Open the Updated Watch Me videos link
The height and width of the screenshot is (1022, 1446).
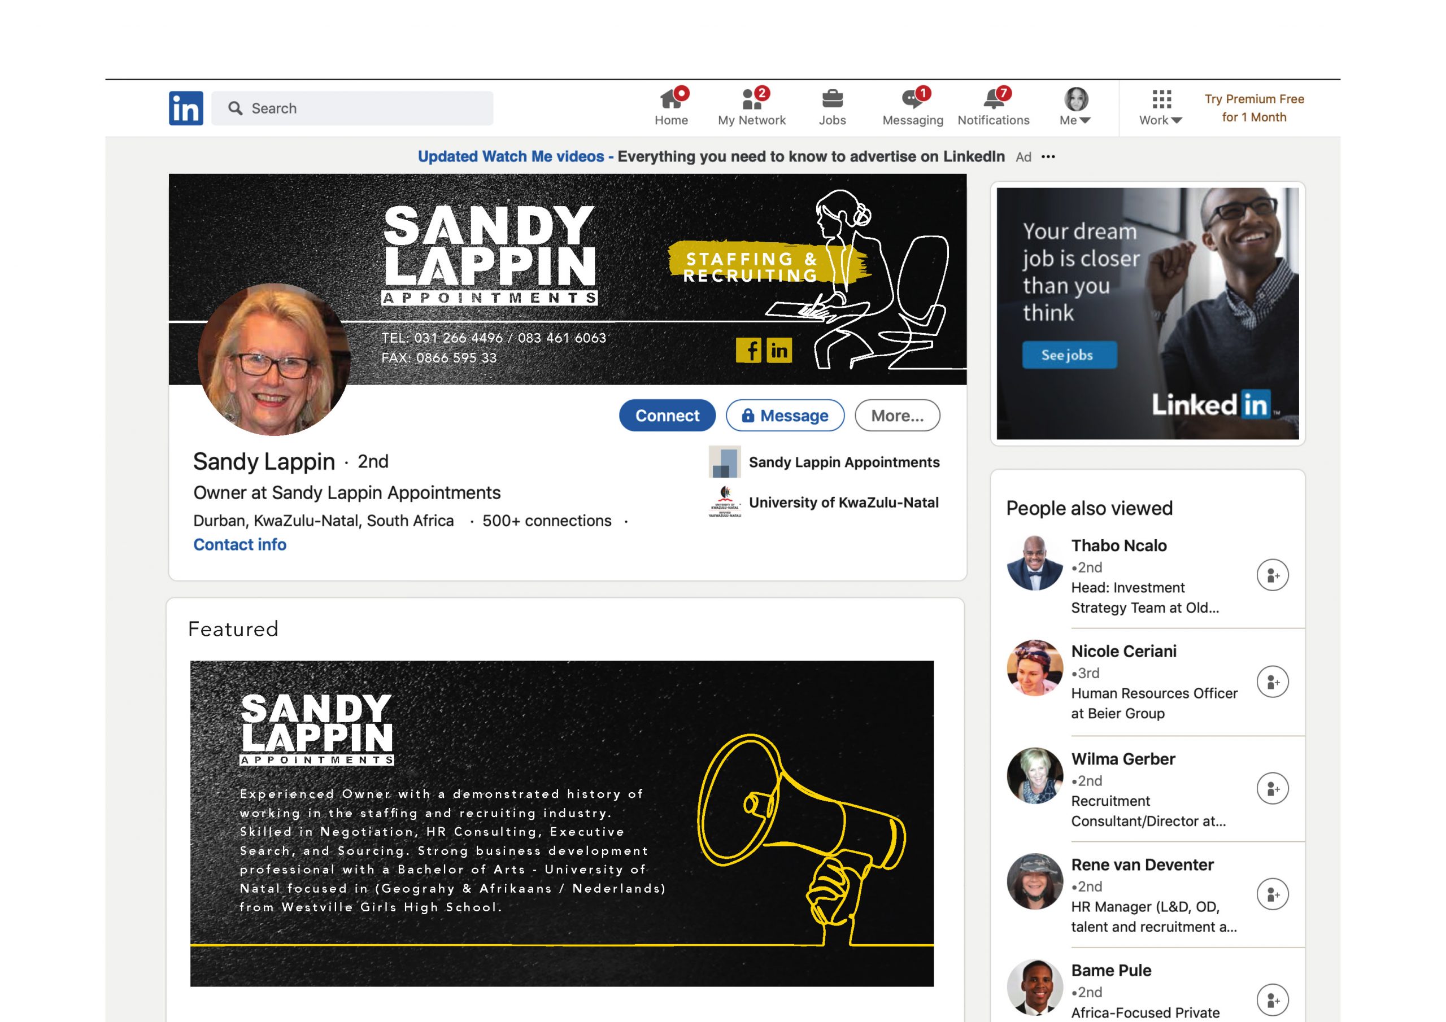pyautogui.click(x=511, y=157)
